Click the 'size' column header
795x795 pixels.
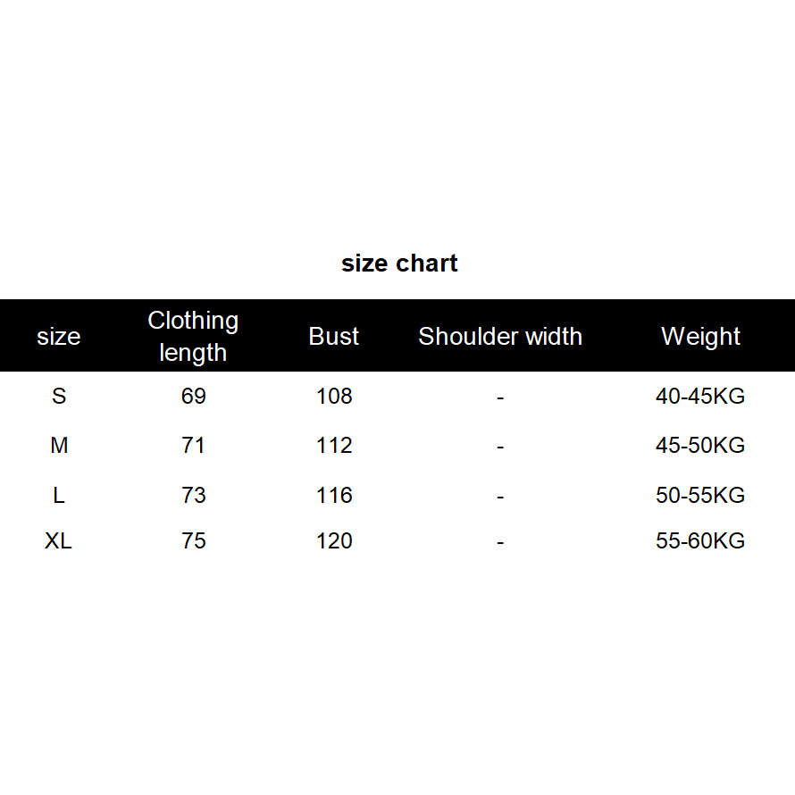[59, 337]
